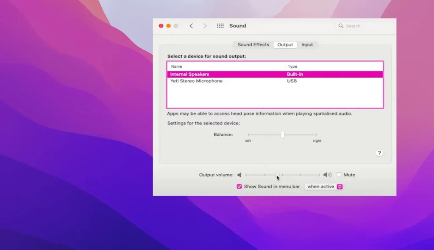This screenshot has height=250, width=434.
Task: Open help with the question mark button
Action: pos(379,153)
